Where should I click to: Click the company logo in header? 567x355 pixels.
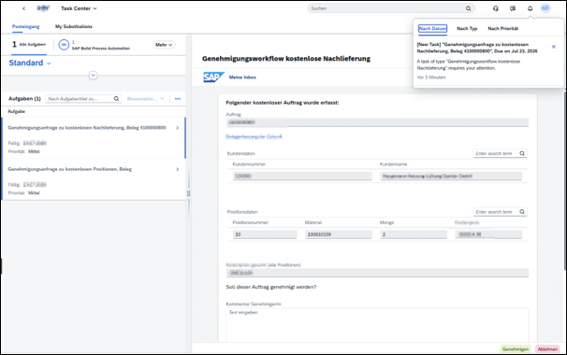point(43,8)
